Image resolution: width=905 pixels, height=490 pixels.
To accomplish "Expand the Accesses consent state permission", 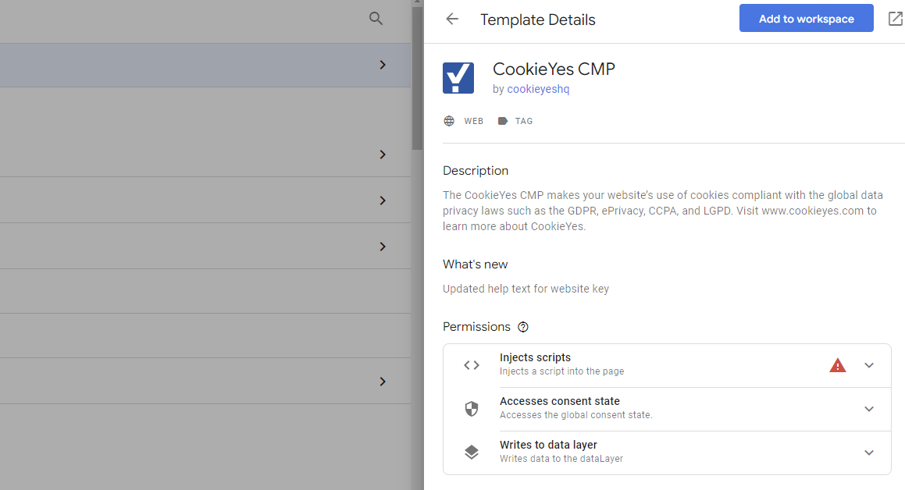I will [868, 409].
